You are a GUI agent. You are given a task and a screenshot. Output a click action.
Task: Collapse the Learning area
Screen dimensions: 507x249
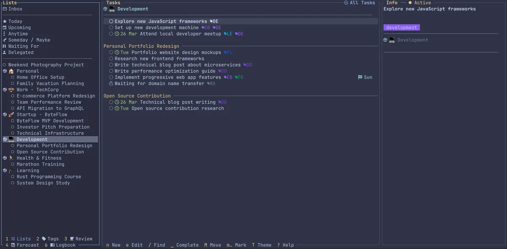pyautogui.click(x=5, y=171)
